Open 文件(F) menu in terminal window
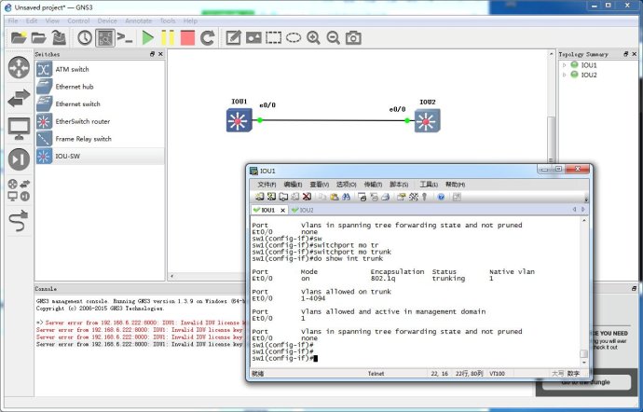This screenshot has height=412, width=643. tap(267, 185)
